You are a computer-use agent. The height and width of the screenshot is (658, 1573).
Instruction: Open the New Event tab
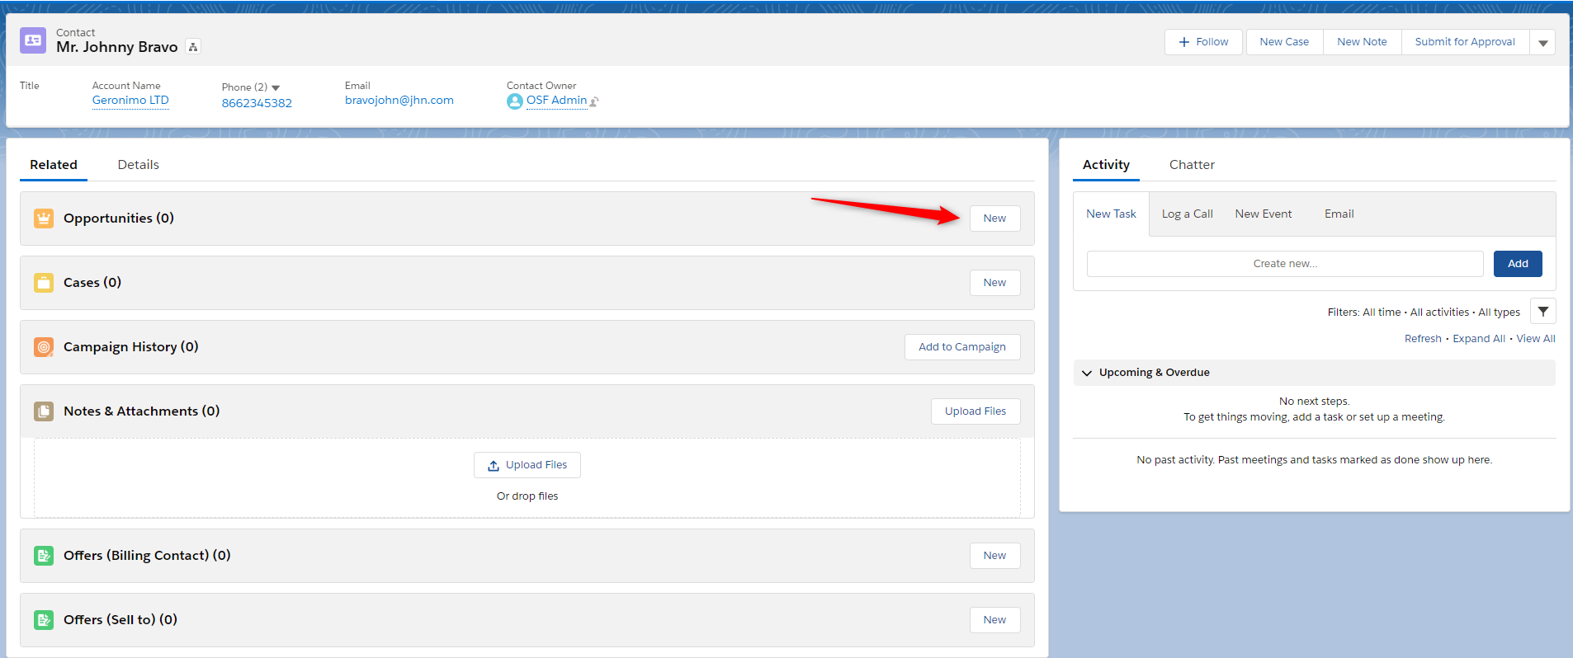(1264, 214)
